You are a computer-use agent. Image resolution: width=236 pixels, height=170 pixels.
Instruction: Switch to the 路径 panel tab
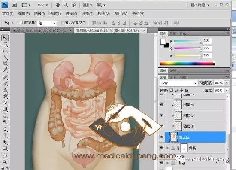[x=182, y=77]
